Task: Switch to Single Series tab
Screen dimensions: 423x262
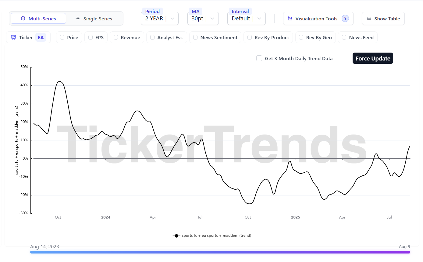Action: pyautogui.click(x=94, y=19)
